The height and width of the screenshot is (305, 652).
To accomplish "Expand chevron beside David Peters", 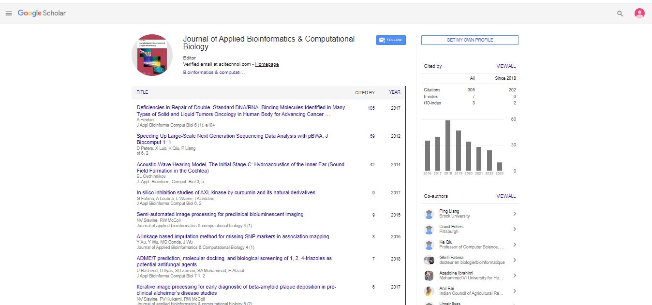I will 515,229.
